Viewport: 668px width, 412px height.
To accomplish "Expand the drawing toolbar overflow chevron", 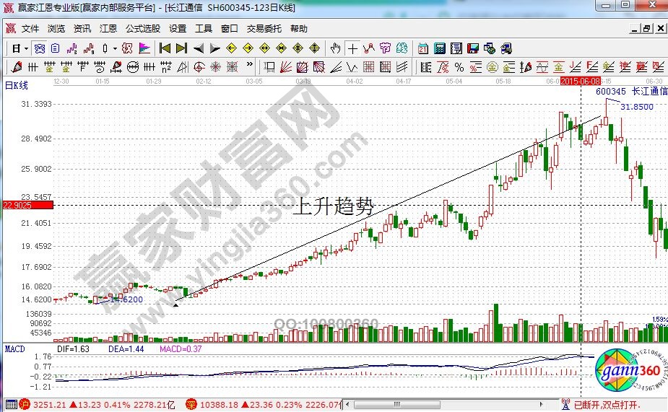I will [x=251, y=67].
